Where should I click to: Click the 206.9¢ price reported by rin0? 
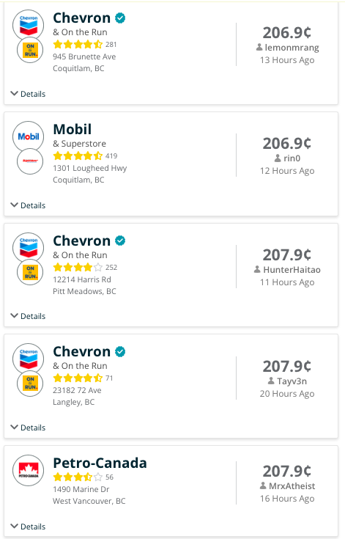pos(287,143)
